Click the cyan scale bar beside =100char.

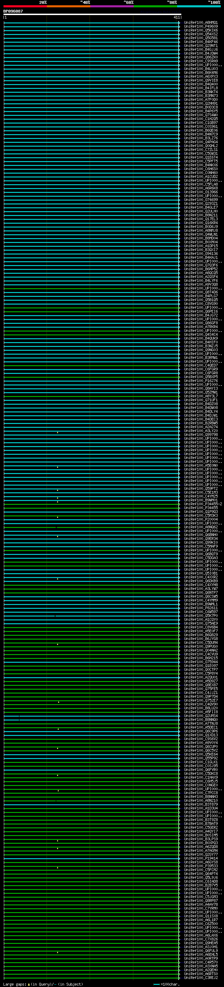(156, 984)
